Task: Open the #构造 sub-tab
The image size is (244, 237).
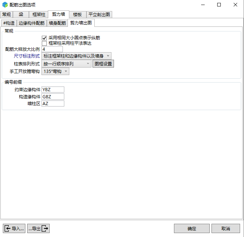Action: pyautogui.click(x=9, y=23)
